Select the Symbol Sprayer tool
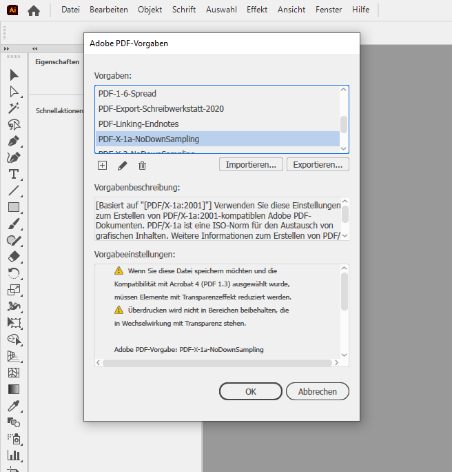The height and width of the screenshot is (472, 452). 14,439
